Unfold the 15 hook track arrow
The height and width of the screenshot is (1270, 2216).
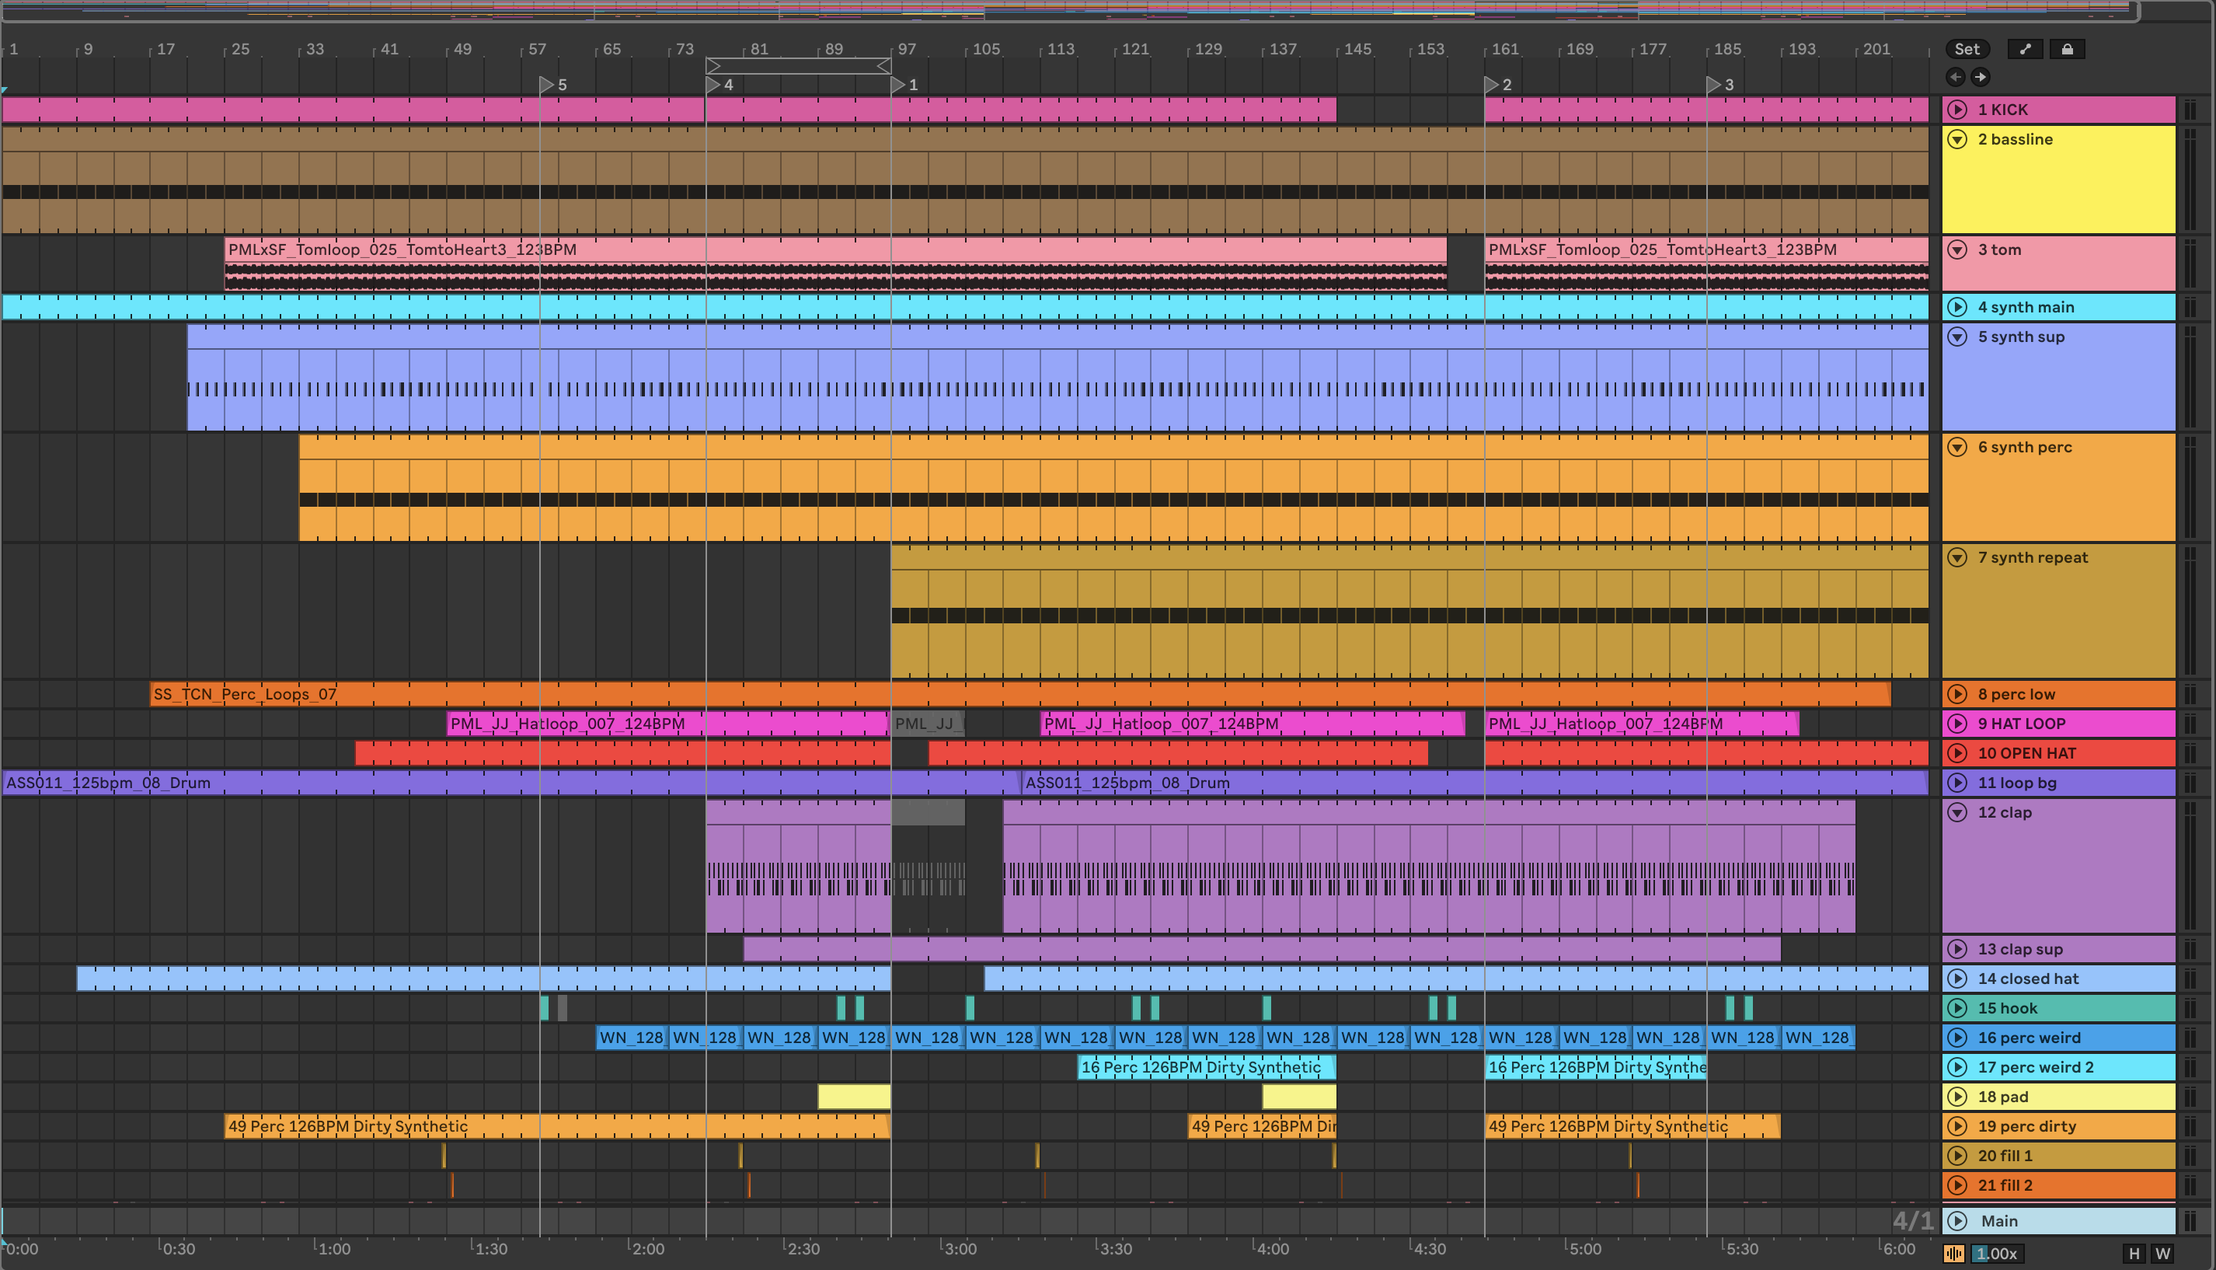click(1957, 1007)
